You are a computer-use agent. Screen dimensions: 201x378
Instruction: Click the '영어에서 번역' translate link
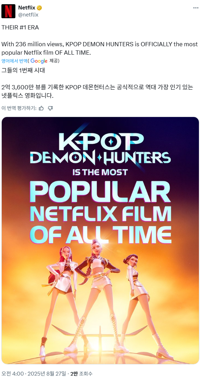coord(14,61)
